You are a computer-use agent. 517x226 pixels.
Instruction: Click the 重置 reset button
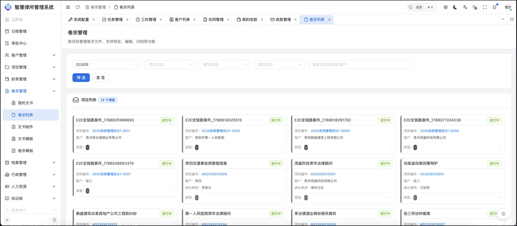100,77
